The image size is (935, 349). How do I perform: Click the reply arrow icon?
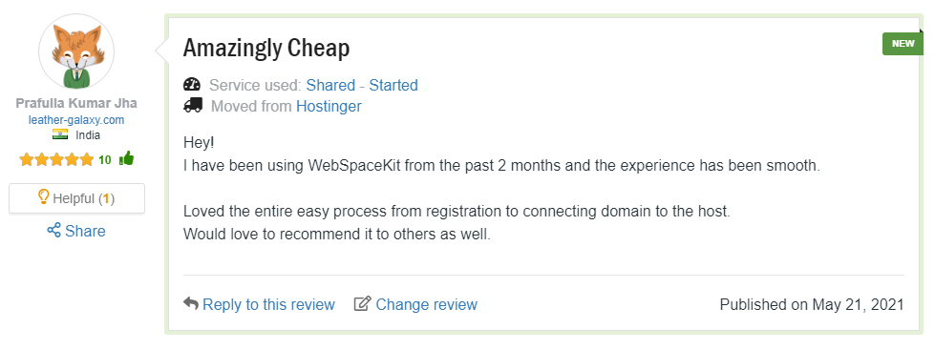[191, 303]
